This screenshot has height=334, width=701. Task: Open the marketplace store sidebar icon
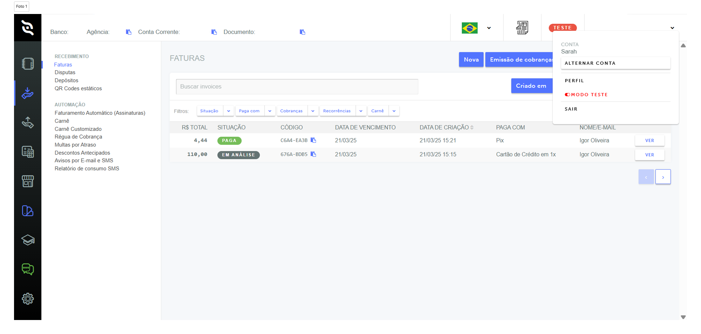point(28,181)
